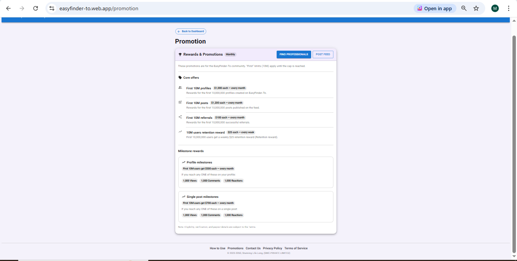The height and width of the screenshot is (261, 517).
Task: Open Privacy Policy footer link
Action: click(273, 248)
